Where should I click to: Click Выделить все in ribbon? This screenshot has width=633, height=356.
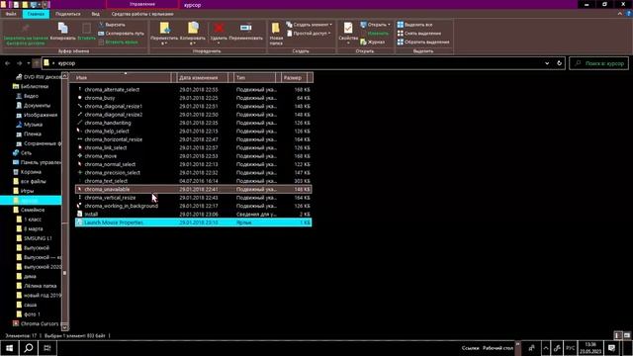[x=414, y=25]
